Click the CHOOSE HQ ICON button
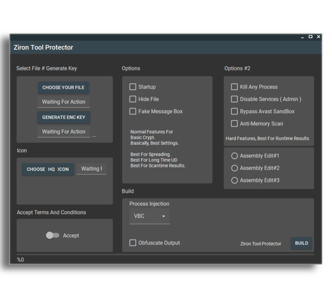Screen dimensions: 332x298 [48, 169]
